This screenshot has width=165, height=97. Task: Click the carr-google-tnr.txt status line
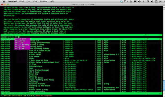point(81,35)
